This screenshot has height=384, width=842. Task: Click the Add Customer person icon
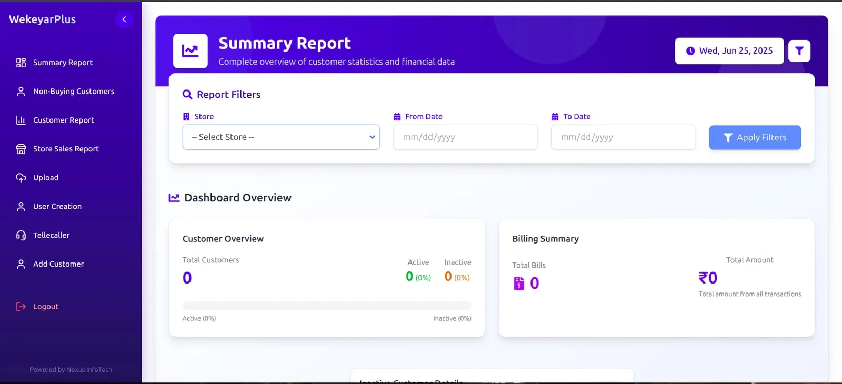[x=21, y=264]
